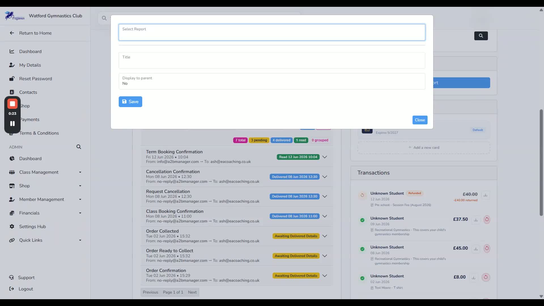Go to Previous email page
Screen dimensions: 544x306
150,292
